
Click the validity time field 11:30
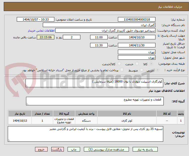point(99,45)
